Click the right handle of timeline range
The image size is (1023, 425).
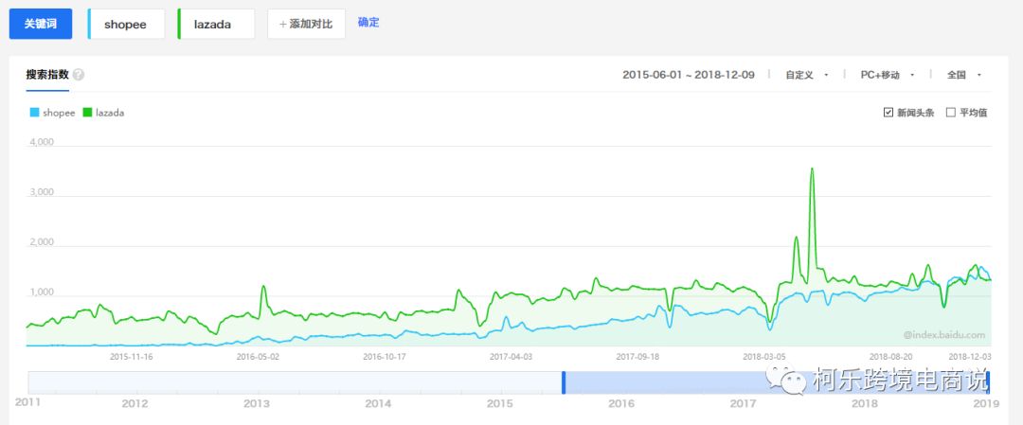click(x=988, y=382)
